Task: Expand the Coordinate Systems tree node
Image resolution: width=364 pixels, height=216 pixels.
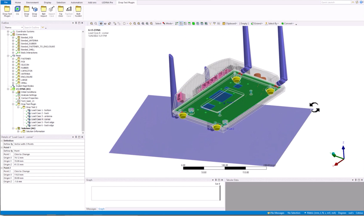Action: 8,32
